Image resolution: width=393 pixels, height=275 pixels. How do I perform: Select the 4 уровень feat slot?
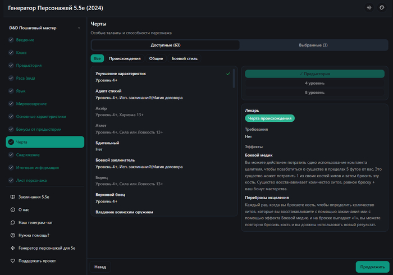314,83
